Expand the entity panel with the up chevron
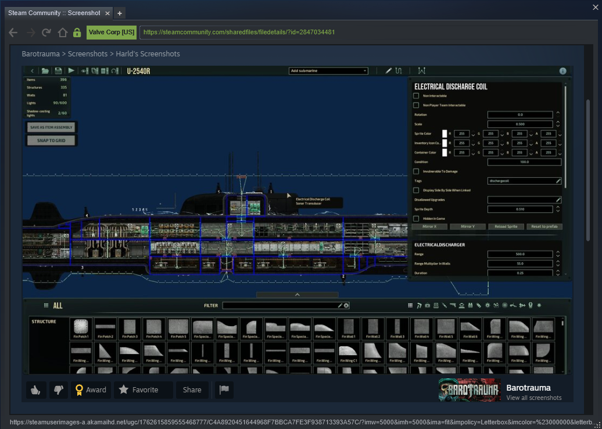The image size is (602, 429). pyautogui.click(x=297, y=295)
